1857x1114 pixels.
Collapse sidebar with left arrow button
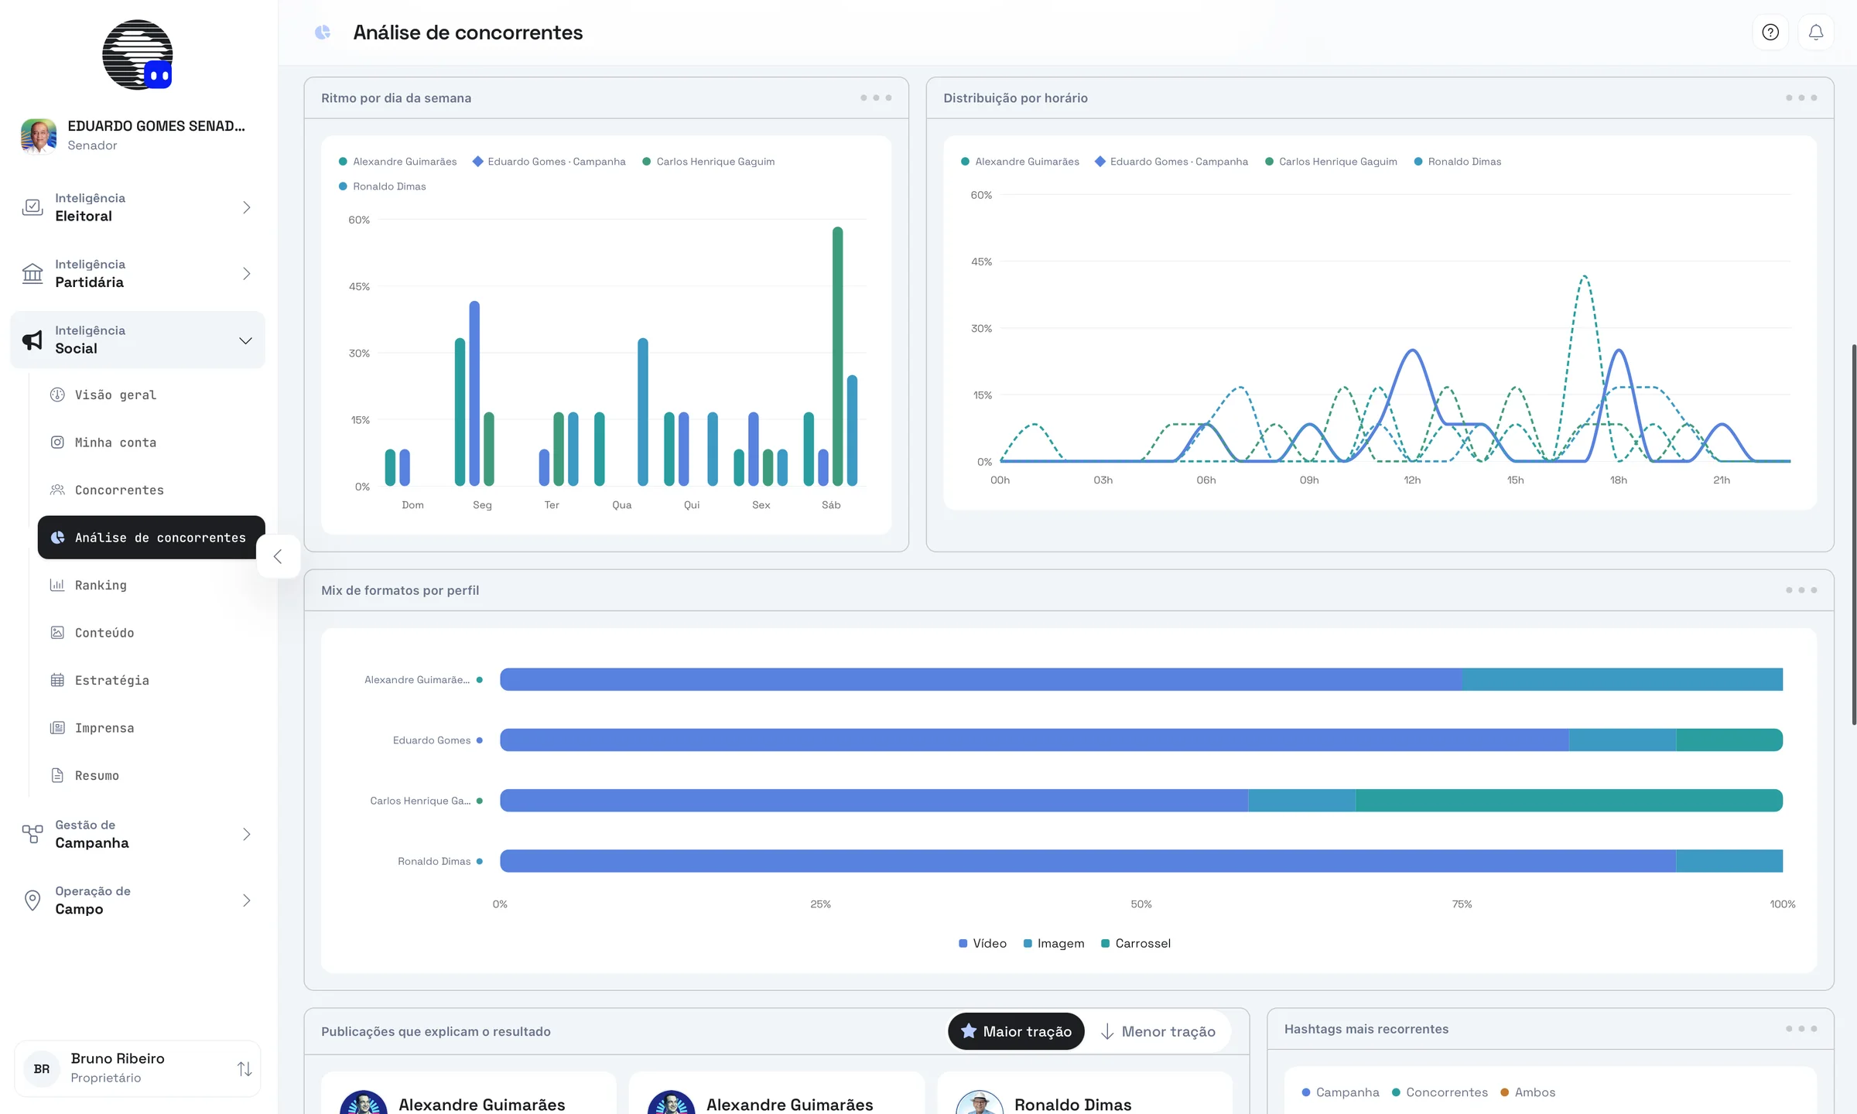[x=278, y=556]
